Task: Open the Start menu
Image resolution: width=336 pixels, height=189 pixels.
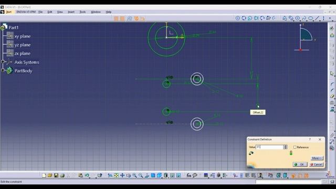Action: [x=8, y=12]
